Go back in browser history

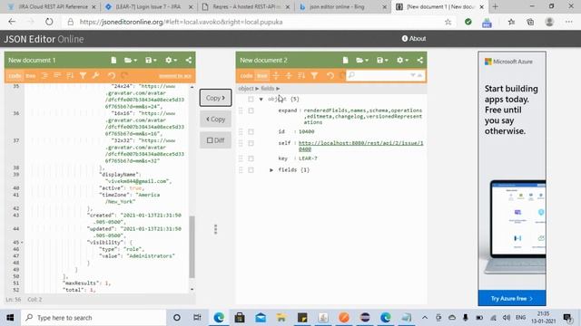point(12,22)
